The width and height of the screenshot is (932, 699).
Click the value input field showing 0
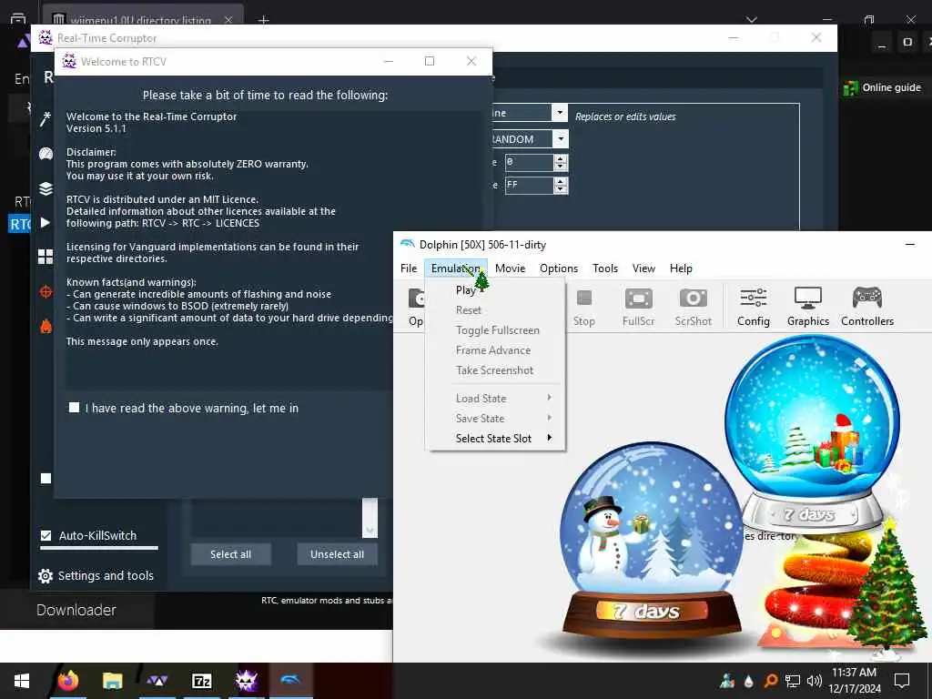coord(529,162)
